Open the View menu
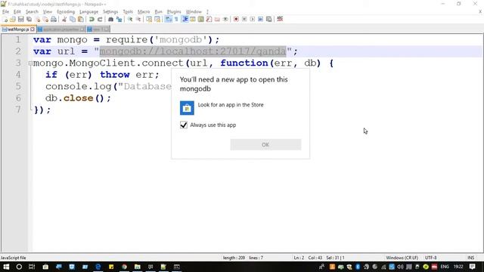The image size is (484, 272). [47, 12]
